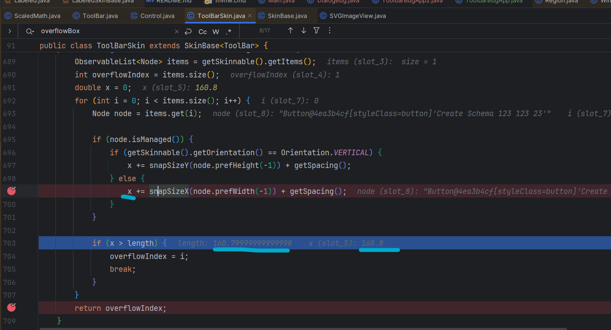This screenshot has height=330, width=611.
Task: Toggle match case (Cc) in search
Action: pyautogui.click(x=202, y=32)
